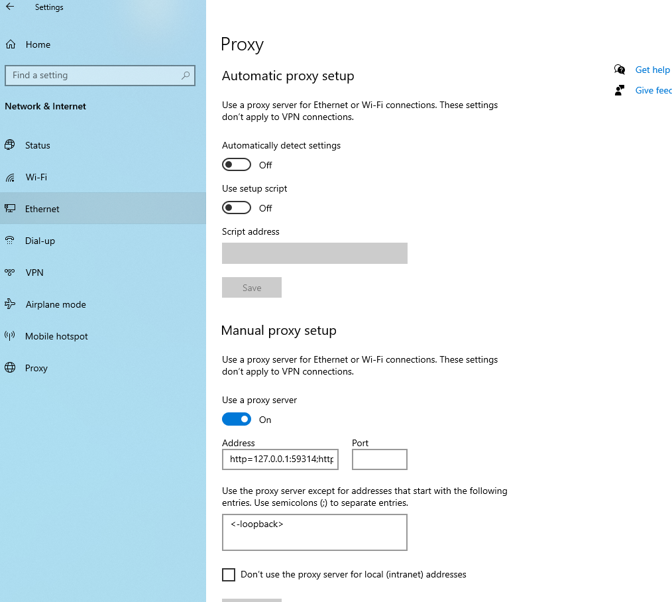
Task: Click the Dial-up icon in sidebar
Action: pyautogui.click(x=10, y=241)
